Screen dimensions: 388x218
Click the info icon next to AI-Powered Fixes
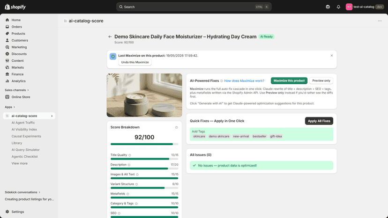222,81
